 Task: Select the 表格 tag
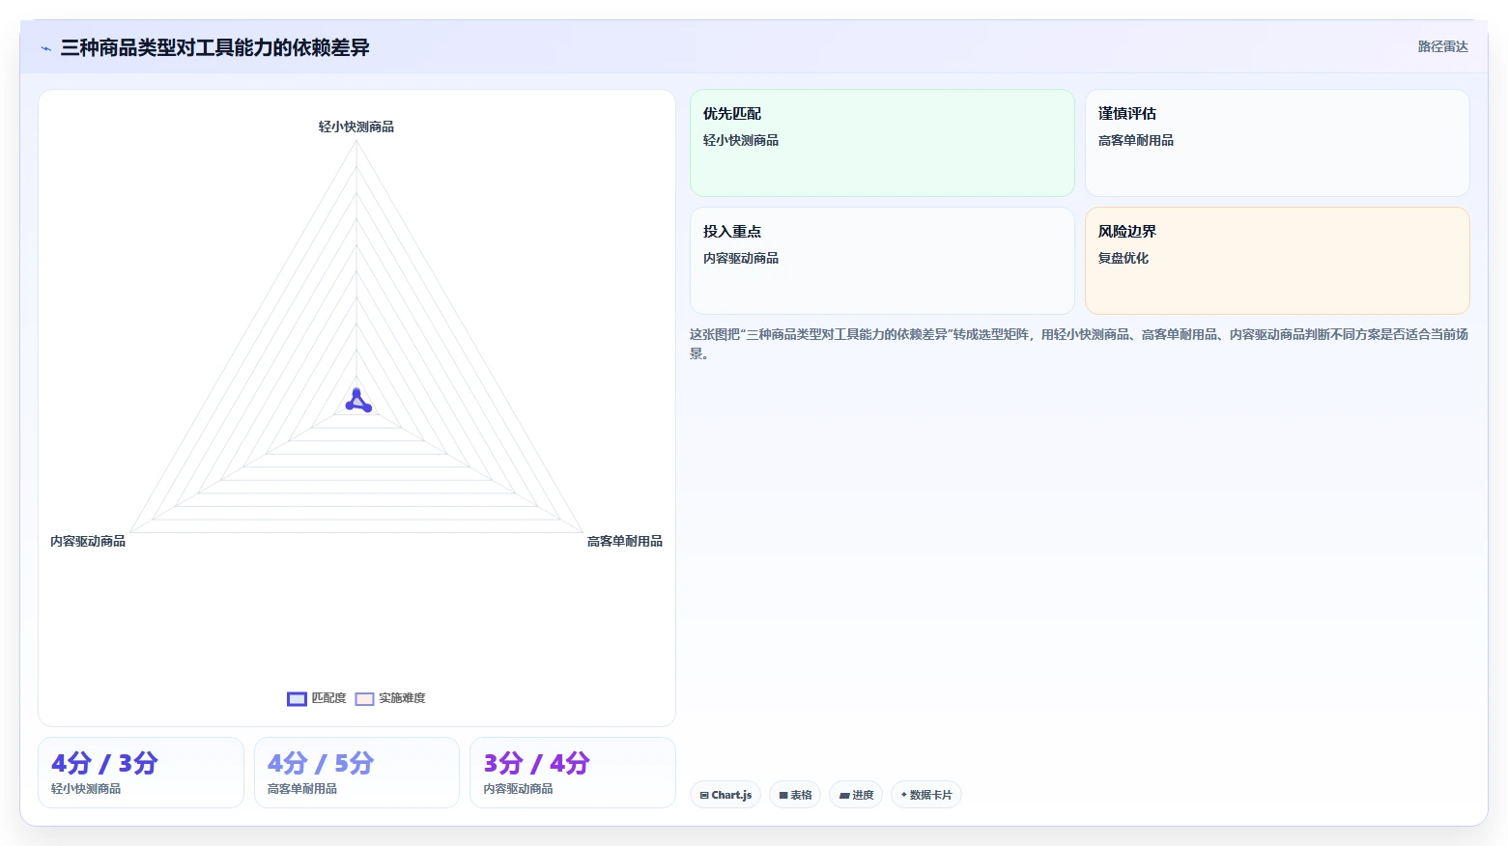point(795,795)
